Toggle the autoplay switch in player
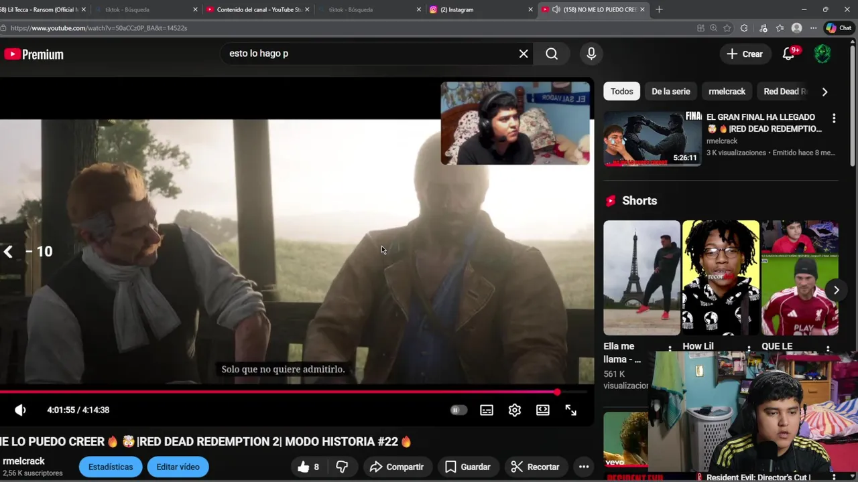 pos(458,410)
